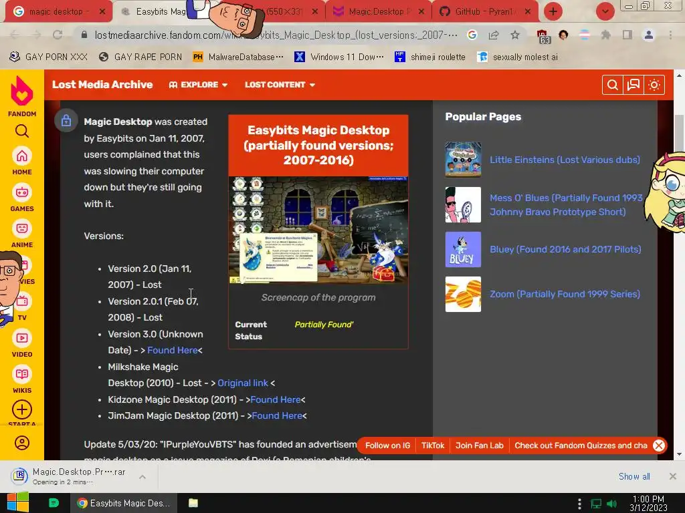
Task: Open tab search dropdown arrow
Action: 605,11
